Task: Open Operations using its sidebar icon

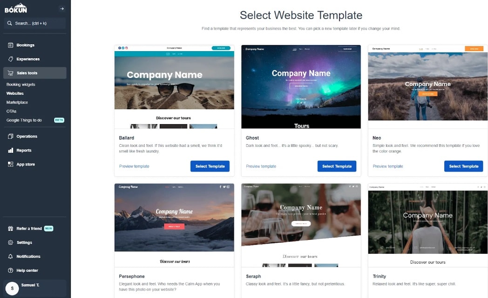Action: [10, 136]
